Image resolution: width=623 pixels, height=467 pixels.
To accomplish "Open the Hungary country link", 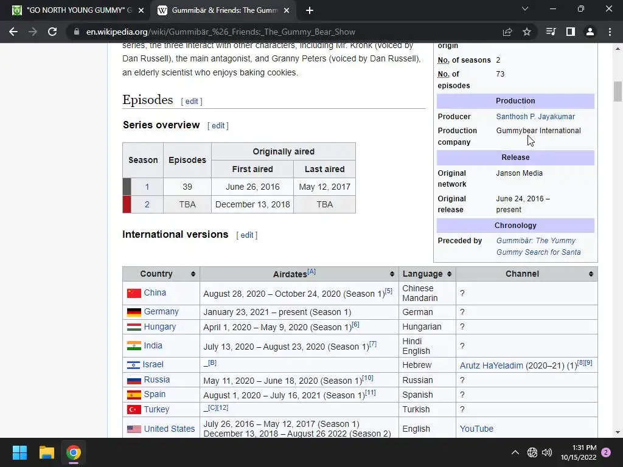I will 160,327.
